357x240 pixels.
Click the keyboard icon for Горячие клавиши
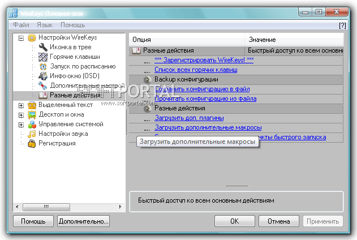43,57
